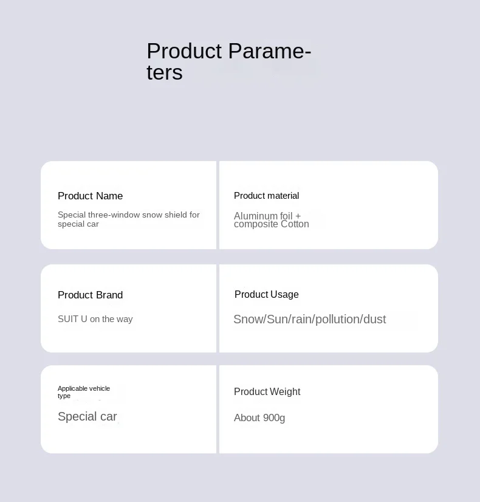Select the Product Usage label
This screenshot has width=480, height=502.
(267, 294)
